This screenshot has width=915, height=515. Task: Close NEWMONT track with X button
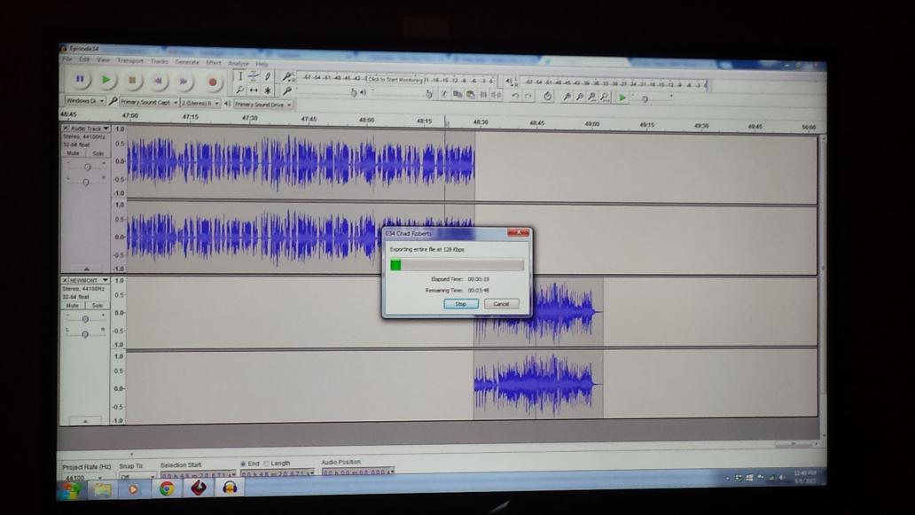pos(65,280)
